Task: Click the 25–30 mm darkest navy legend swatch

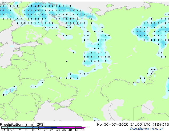Action: pyautogui.click(x=54, y=128)
